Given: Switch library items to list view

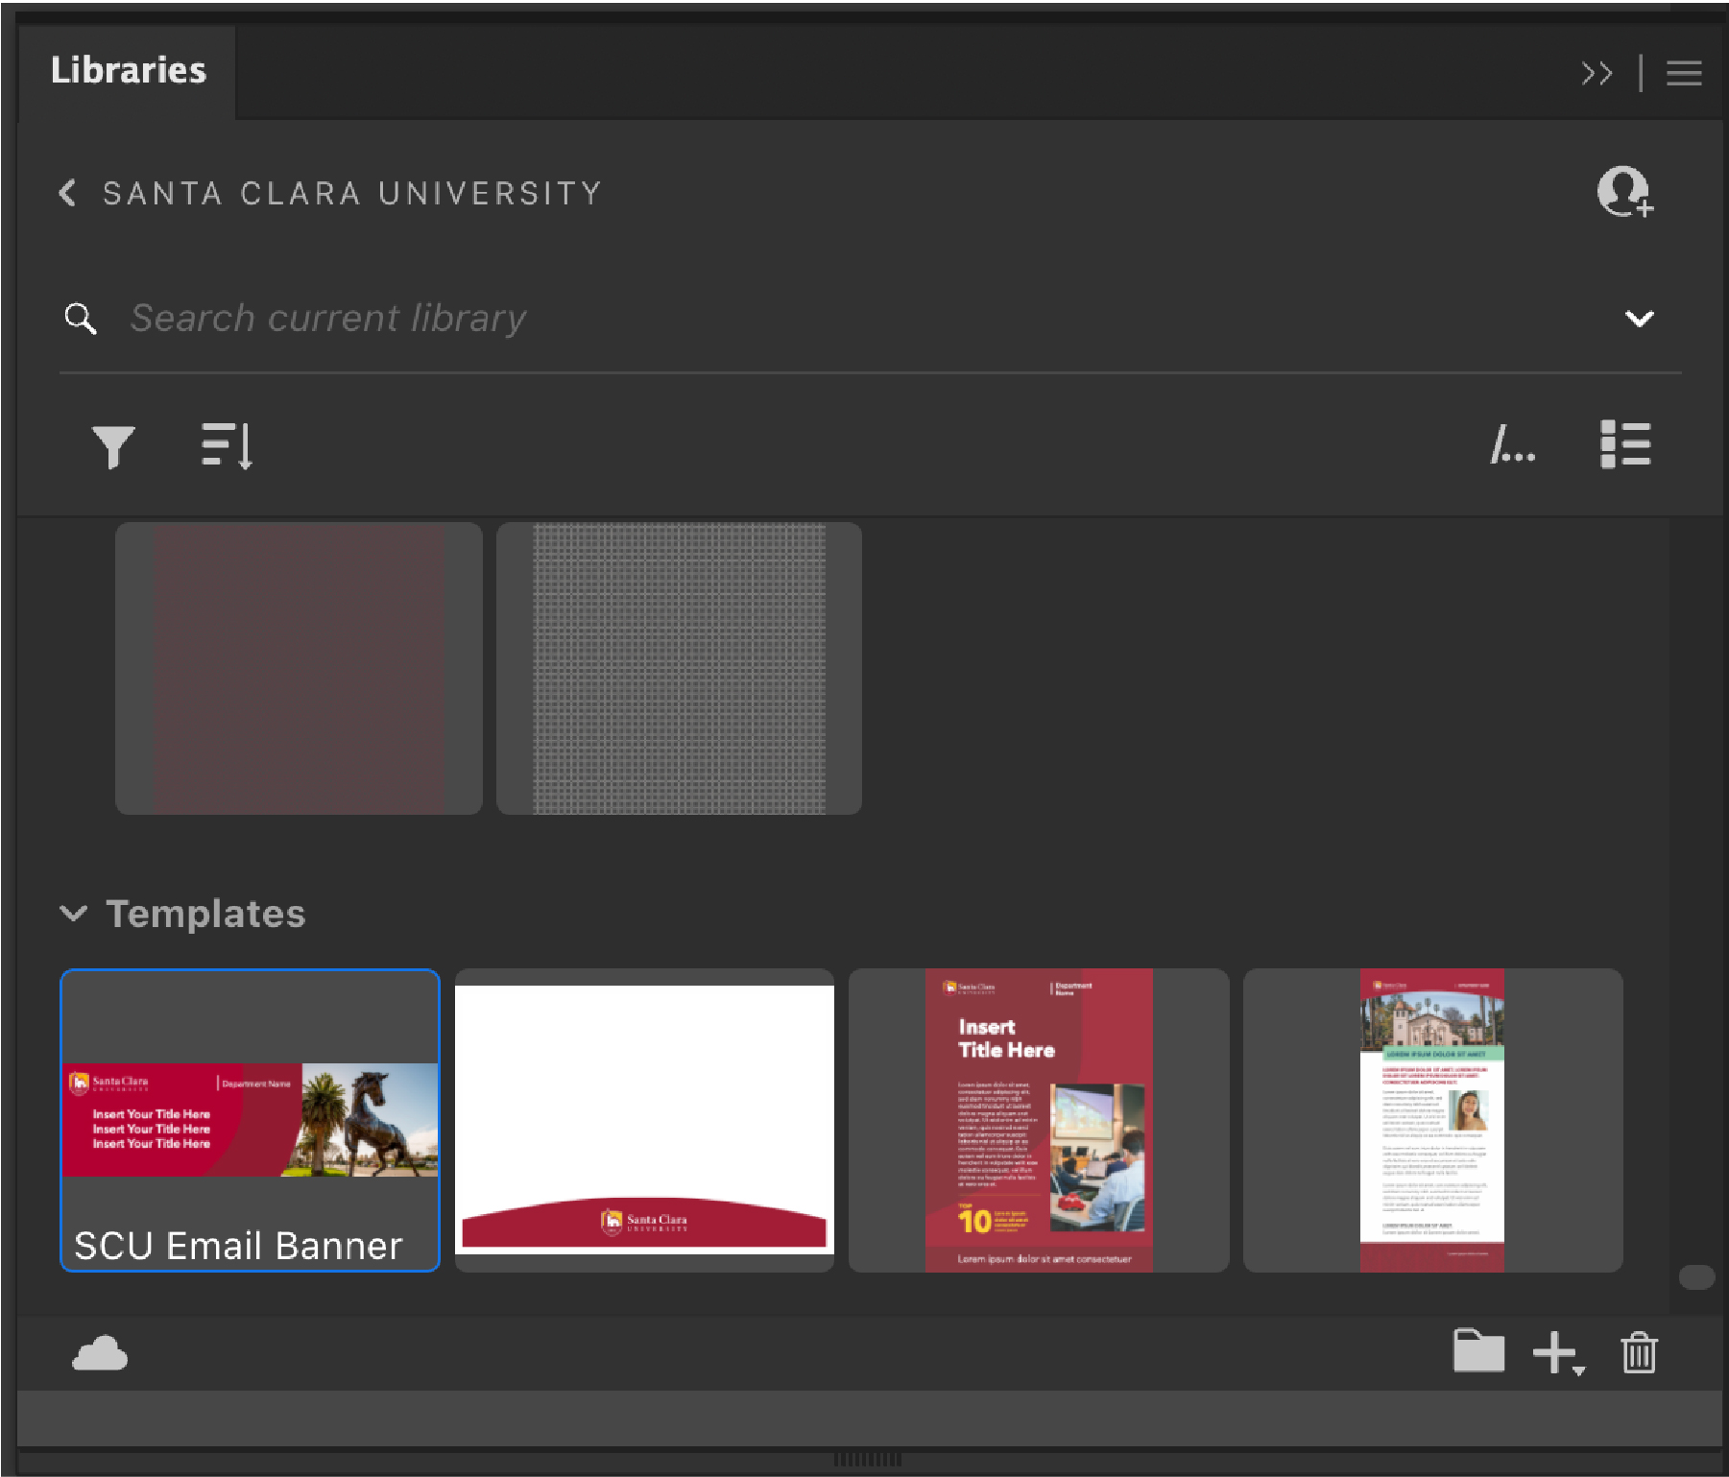Looking at the screenshot, I should point(1626,445).
